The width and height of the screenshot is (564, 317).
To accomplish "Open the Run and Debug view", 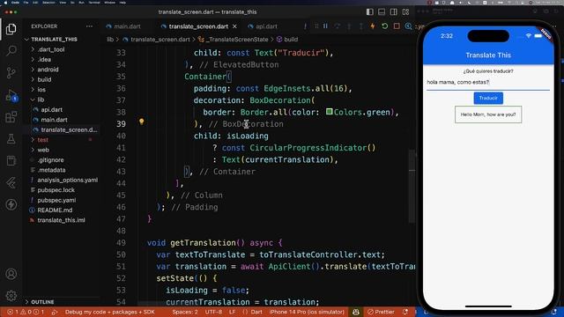I will 11,96.
